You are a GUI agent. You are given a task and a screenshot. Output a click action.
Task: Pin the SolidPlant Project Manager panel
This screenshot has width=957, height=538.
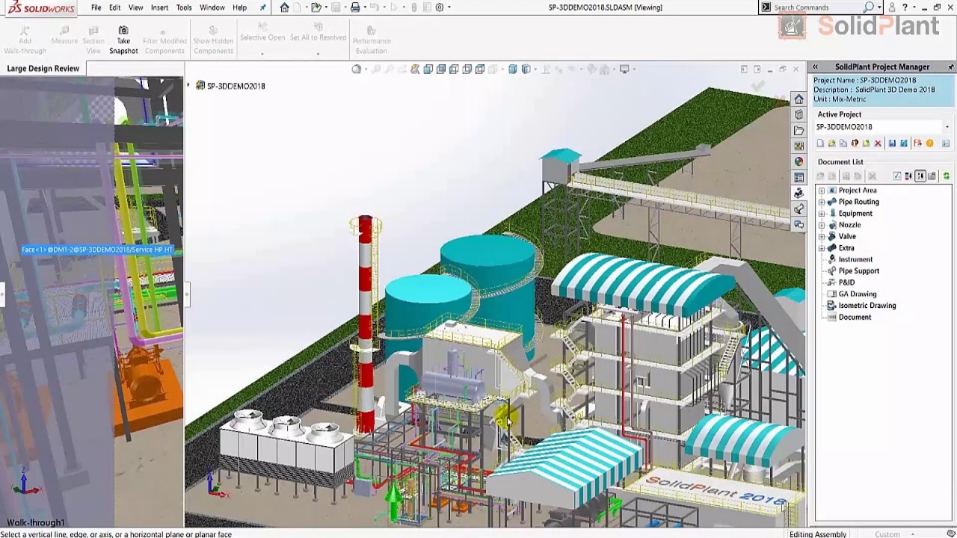[950, 67]
